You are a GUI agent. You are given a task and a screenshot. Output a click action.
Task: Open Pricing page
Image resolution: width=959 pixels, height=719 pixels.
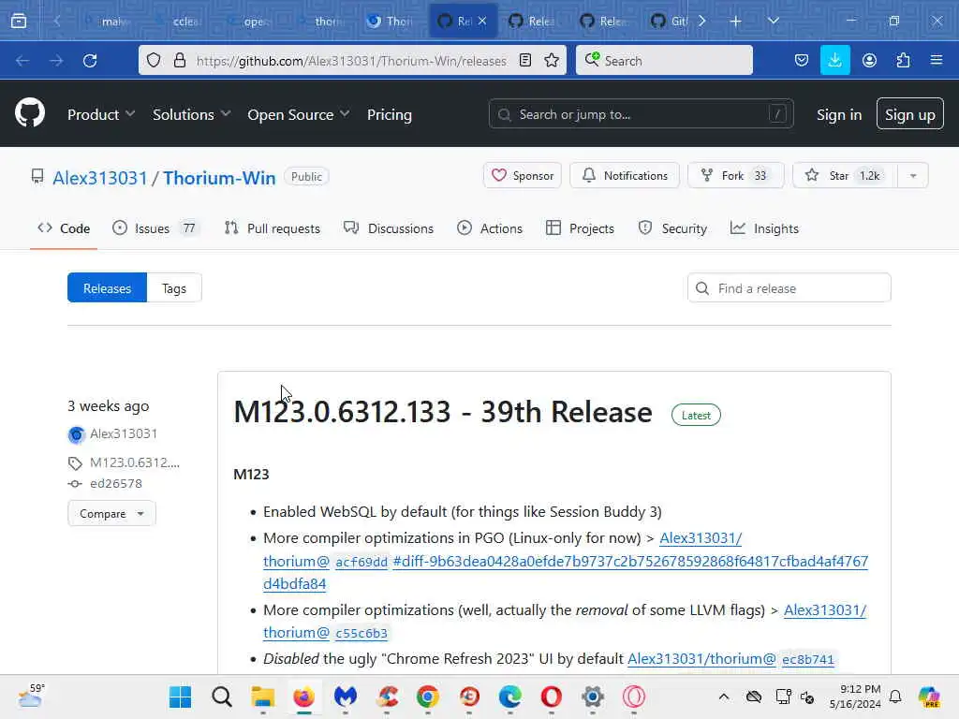pos(390,114)
